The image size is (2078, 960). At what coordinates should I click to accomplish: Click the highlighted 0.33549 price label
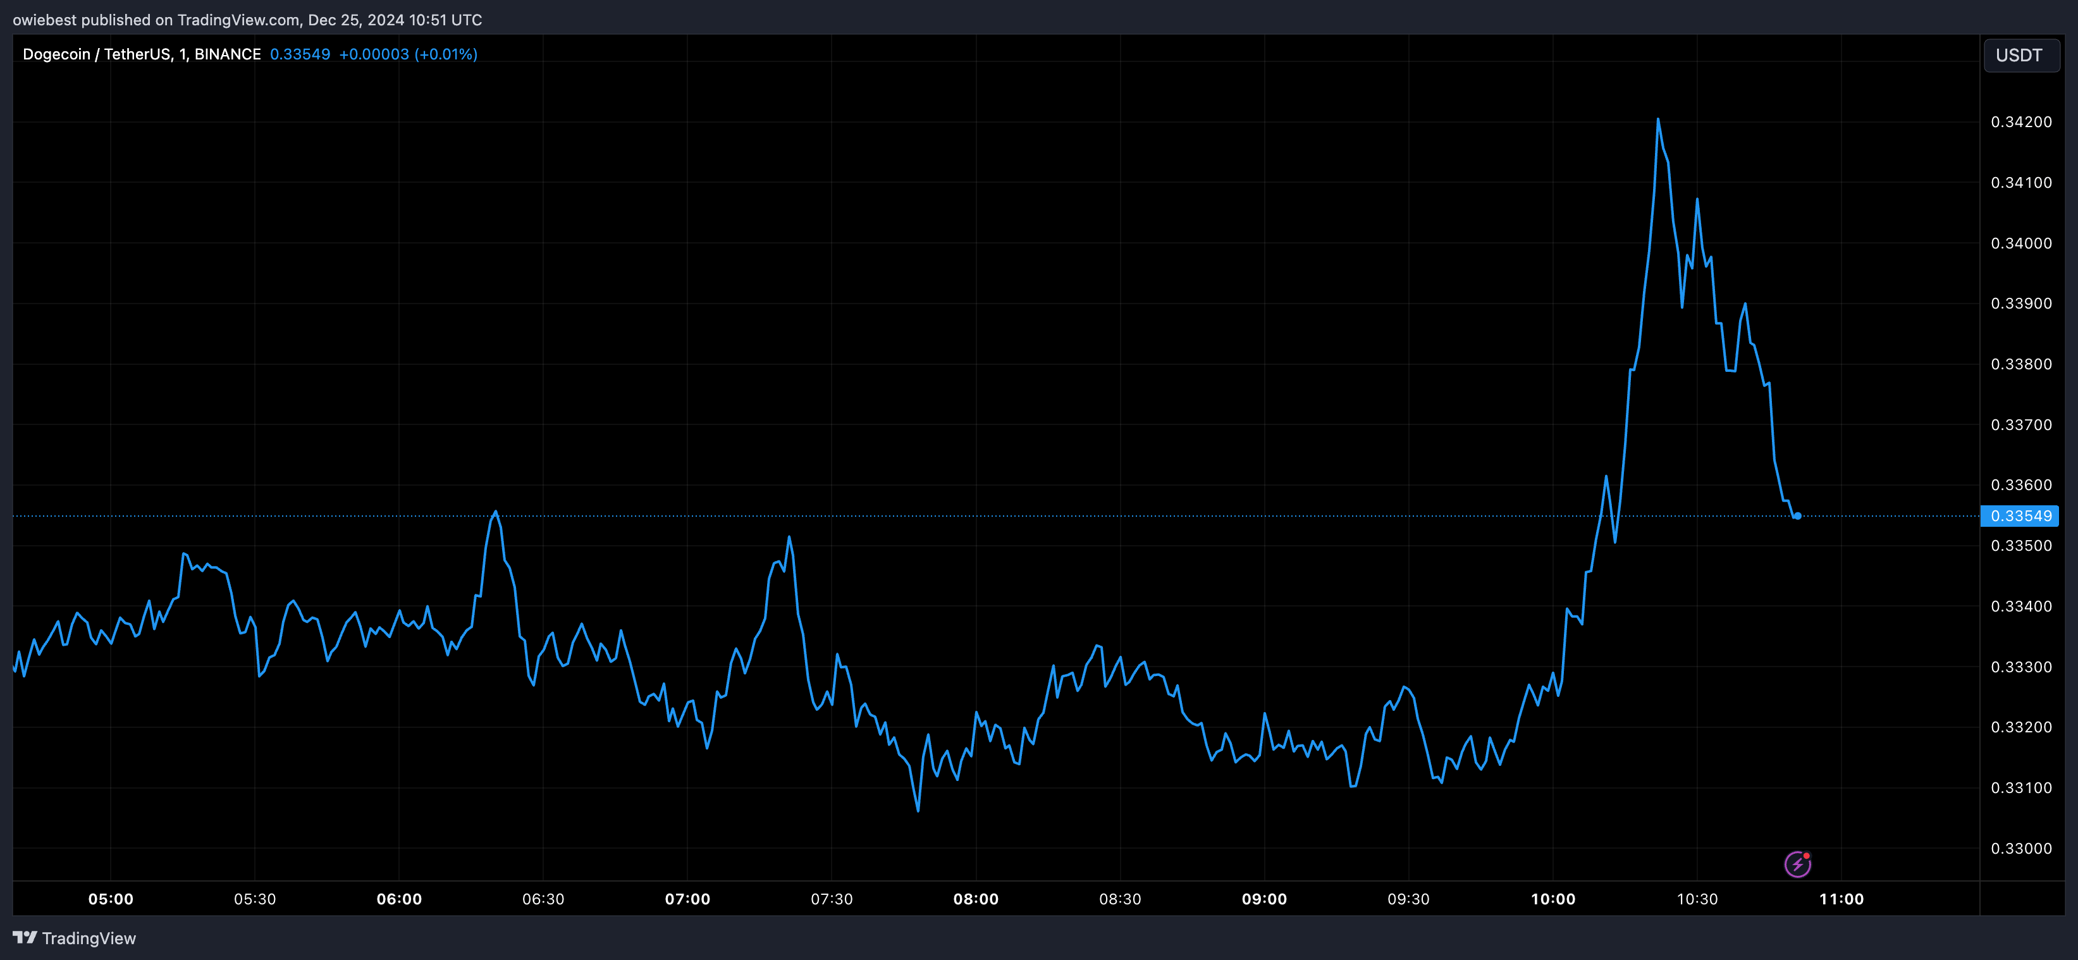2020,515
